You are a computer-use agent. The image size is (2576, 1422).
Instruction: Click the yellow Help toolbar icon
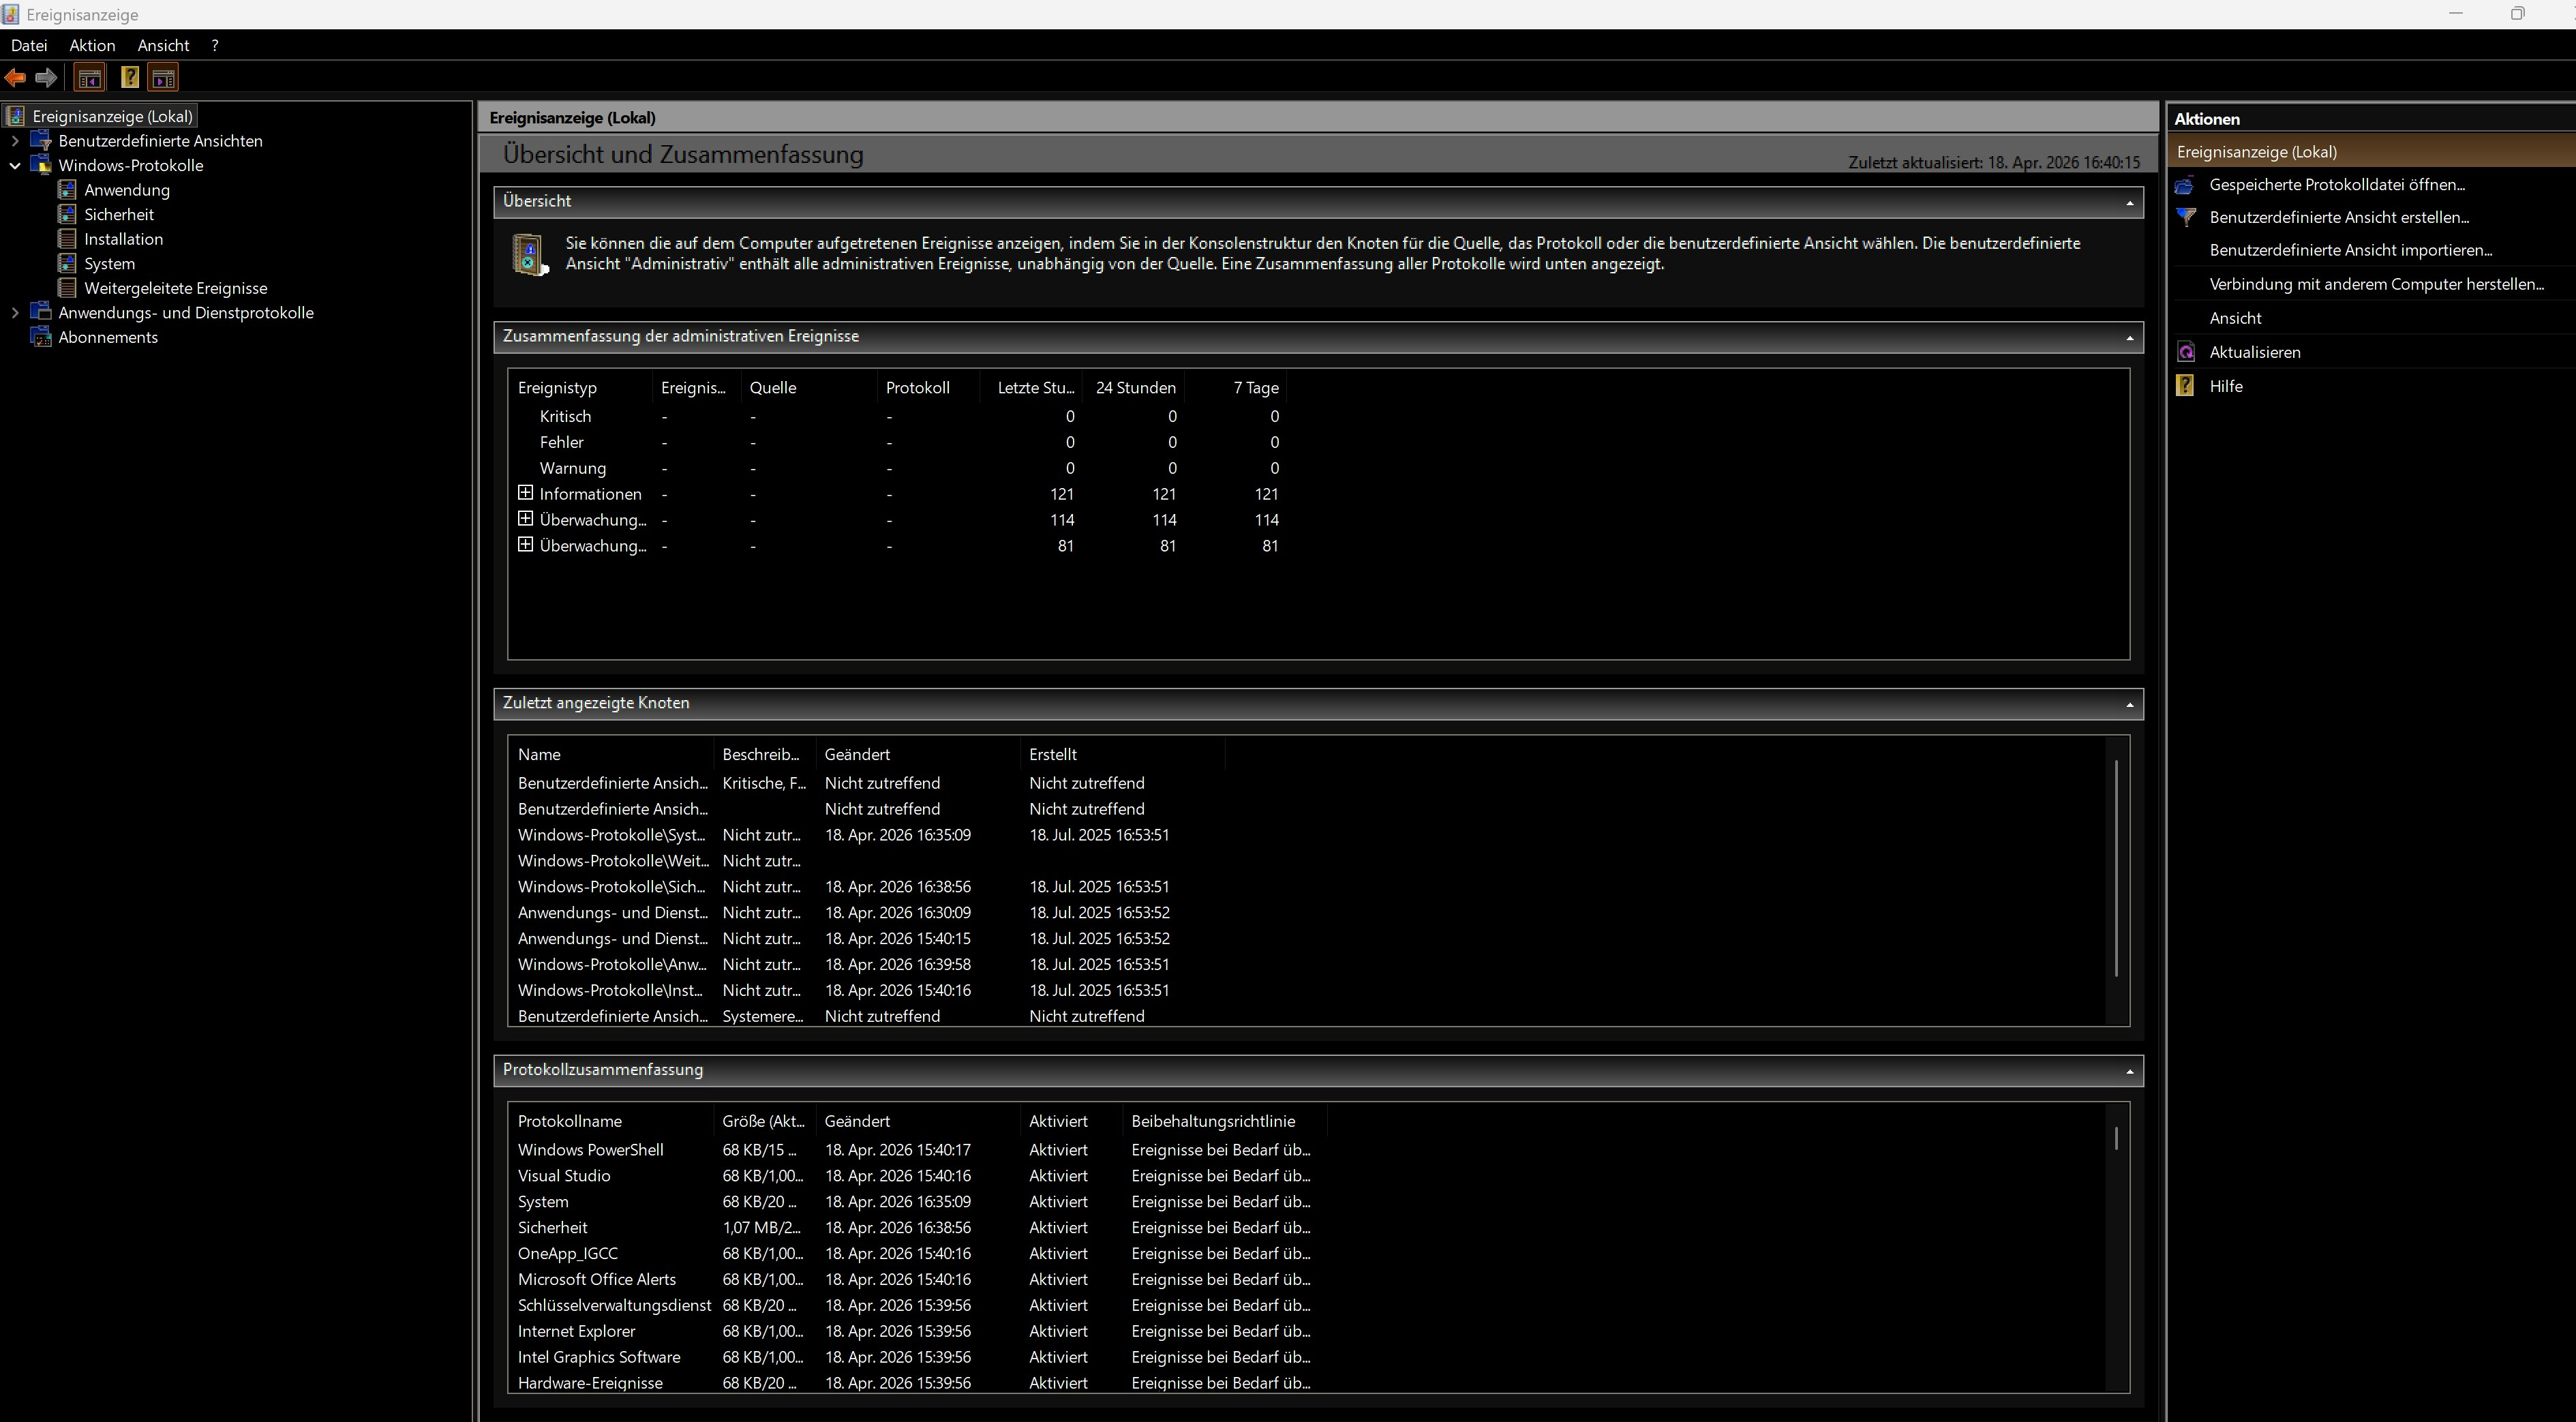(129, 78)
